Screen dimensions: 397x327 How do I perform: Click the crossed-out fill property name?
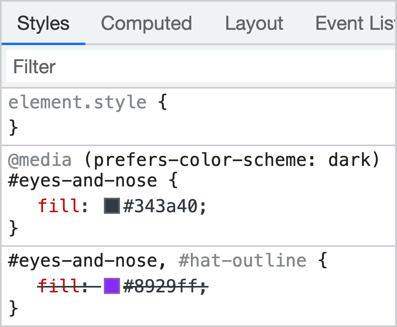click(59, 287)
